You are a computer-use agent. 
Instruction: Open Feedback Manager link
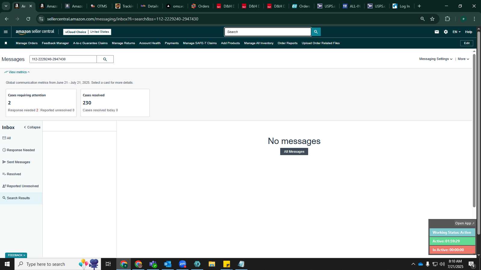[x=55, y=43]
